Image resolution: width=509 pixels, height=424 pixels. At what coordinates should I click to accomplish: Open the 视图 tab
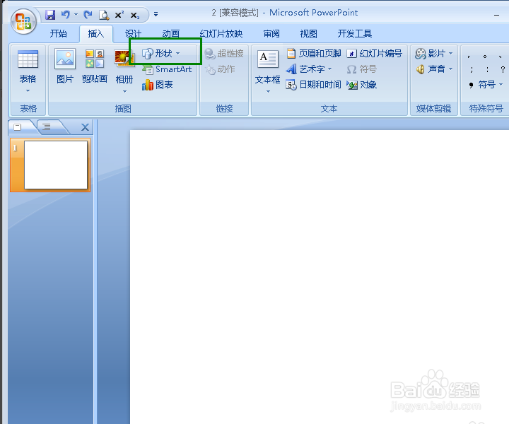(308, 33)
